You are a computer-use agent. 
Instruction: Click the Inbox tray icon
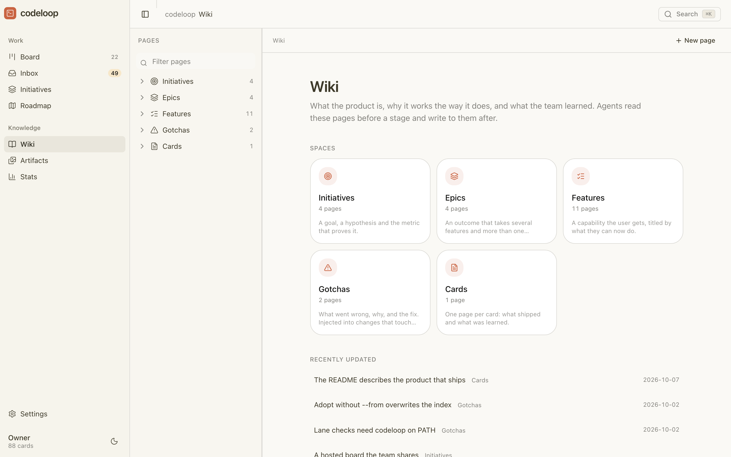click(12, 73)
